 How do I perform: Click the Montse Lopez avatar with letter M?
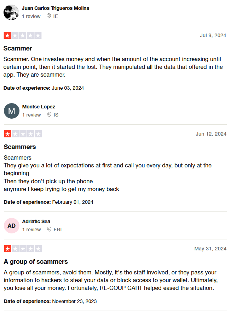click(x=12, y=111)
